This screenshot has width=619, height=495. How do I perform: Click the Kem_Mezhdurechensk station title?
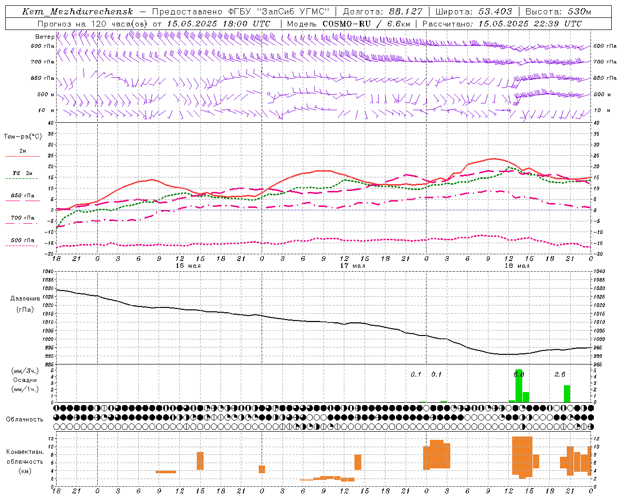coord(77,12)
